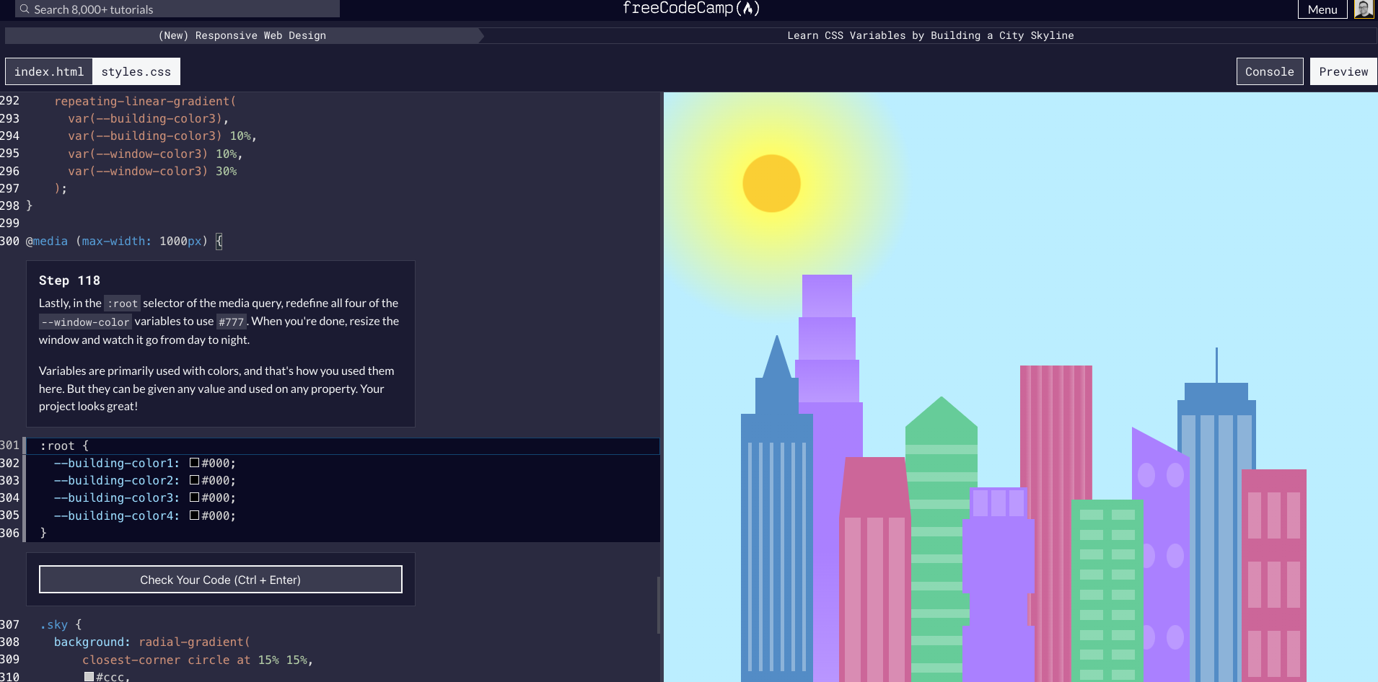The height and width of the screenshot is (682, 1378).
Task: Click the --building-color3 color swatch
Action: 193,497
